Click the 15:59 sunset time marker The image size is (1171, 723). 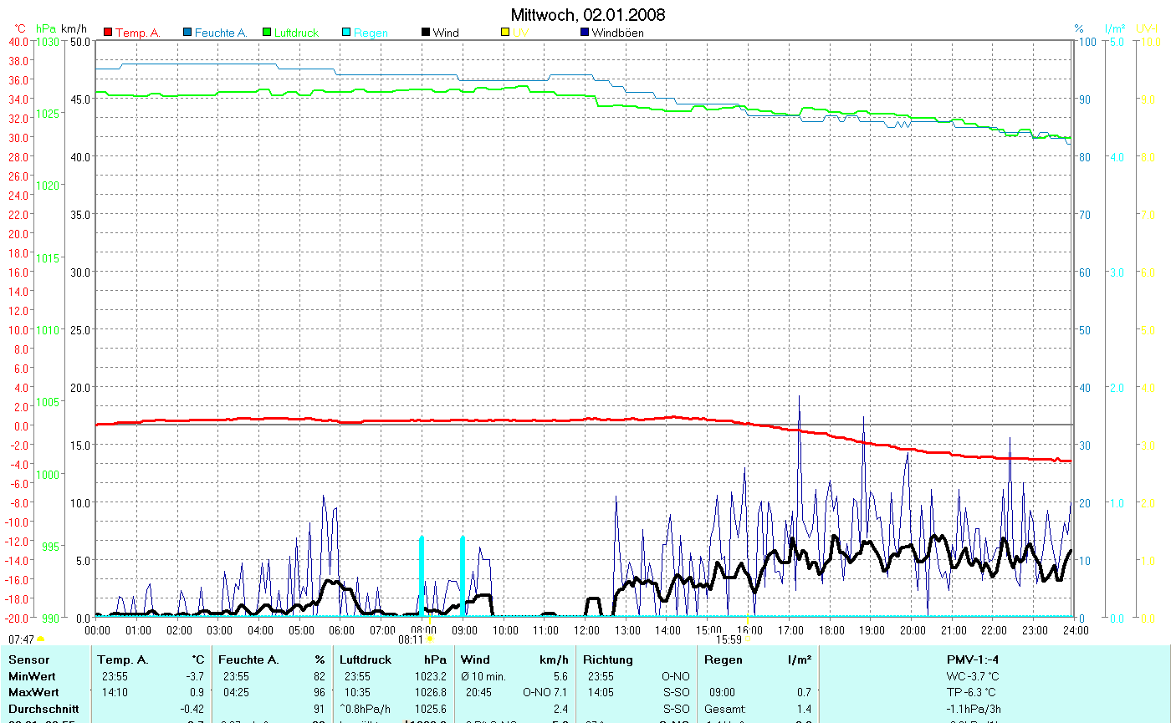[729, 640]
